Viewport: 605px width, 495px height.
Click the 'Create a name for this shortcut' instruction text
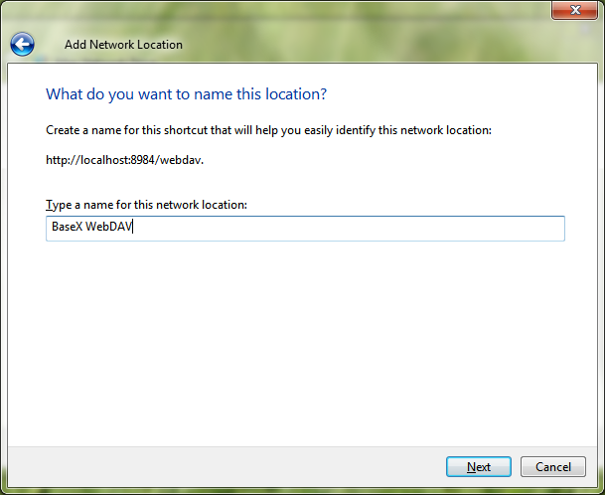[268, 130]
